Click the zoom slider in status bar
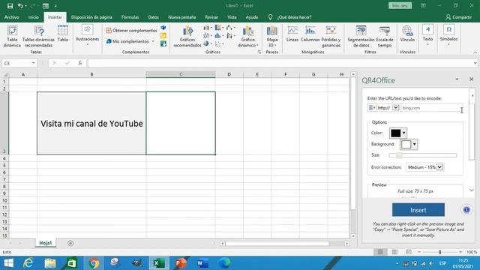This screenshot has width=480, height=270. tap(440, 252)
